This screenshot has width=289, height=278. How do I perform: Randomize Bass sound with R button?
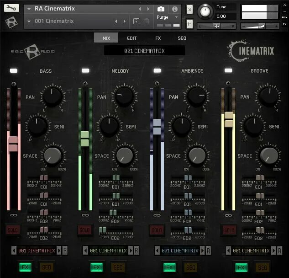pyautogui.click(x=65, y=251)
